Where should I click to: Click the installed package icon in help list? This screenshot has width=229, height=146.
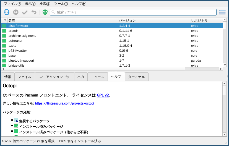tap(16, 126)
